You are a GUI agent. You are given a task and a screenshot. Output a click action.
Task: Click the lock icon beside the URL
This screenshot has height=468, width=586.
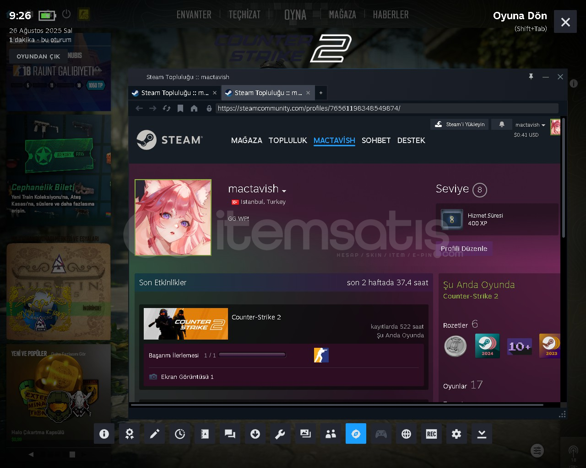click(x=209, y=108)
